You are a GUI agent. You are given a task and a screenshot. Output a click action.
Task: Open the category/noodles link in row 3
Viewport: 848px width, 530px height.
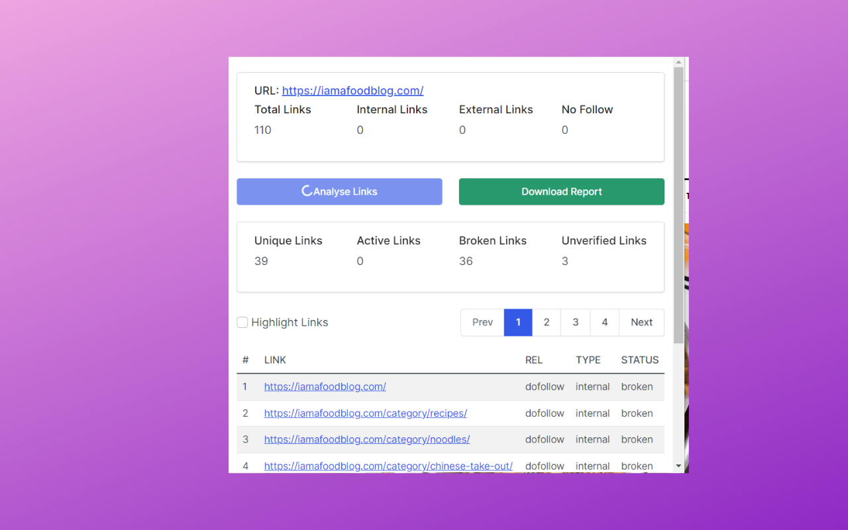pyautogui.click(x=366, y=439)
